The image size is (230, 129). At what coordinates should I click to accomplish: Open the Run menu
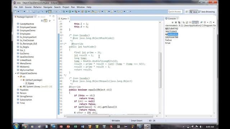[73, 7]
